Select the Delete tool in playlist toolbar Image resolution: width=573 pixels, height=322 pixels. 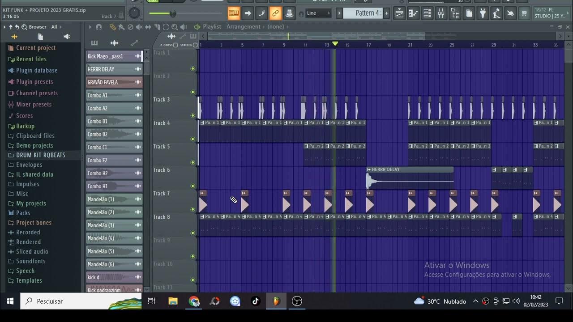point(130,27)
